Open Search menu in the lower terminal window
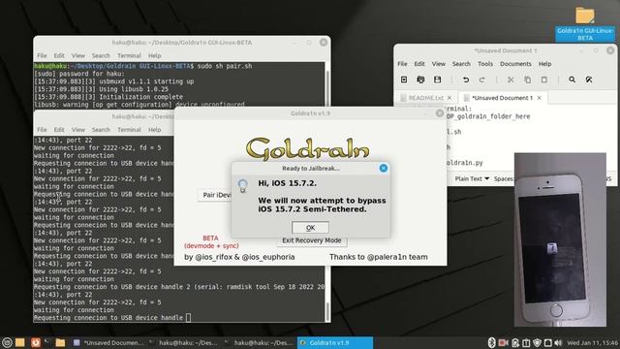Screen dimensions: 620x349 [x=101, y=129]
